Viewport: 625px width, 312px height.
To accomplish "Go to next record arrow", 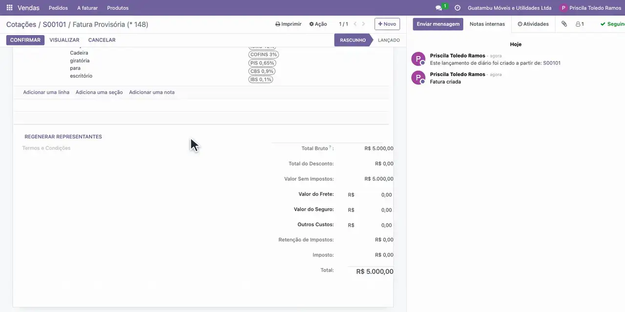I will coord(363,24).
